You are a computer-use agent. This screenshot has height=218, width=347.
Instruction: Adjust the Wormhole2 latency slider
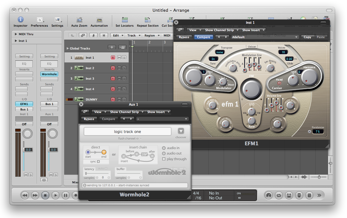86,173
